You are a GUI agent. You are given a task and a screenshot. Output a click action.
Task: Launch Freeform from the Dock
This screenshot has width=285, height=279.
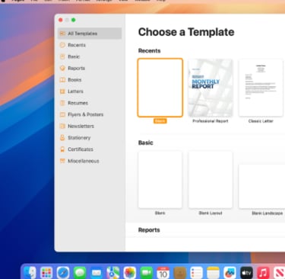tap(230, 273)
